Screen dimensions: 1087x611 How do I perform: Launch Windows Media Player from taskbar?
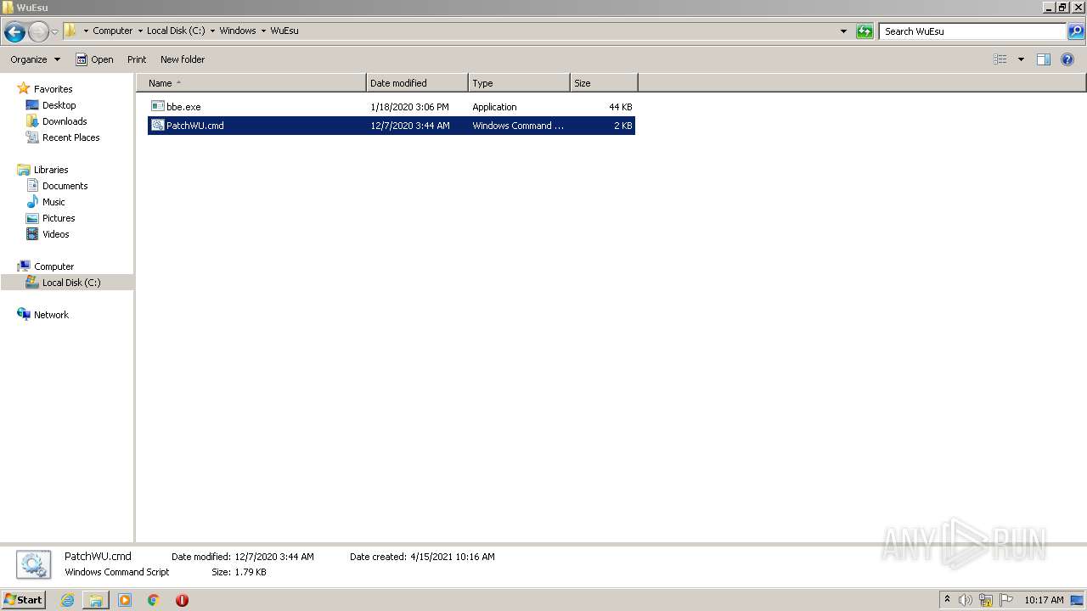(x=125, y=600)
